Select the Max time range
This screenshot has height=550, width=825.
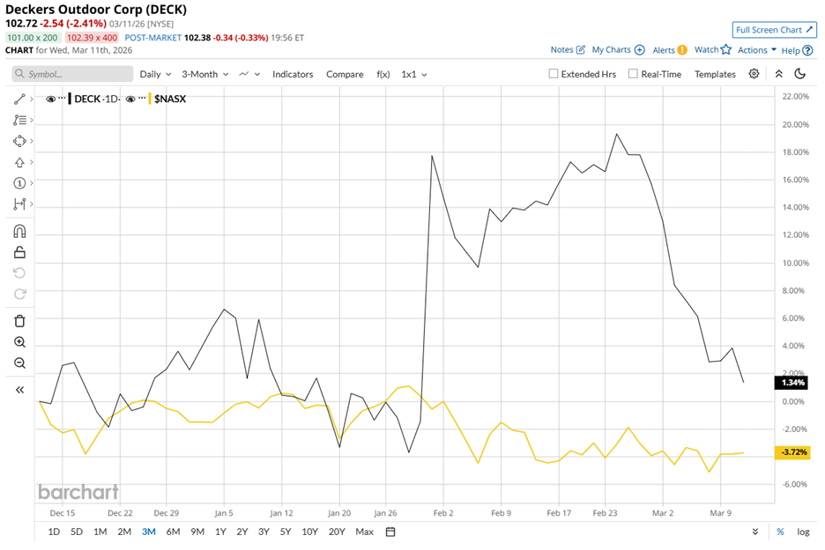pos(364,532)
